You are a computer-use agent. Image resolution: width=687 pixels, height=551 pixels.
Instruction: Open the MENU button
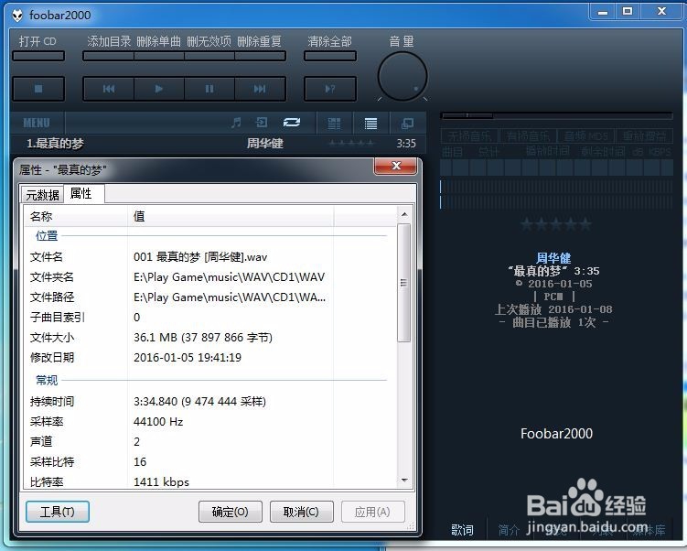(37, 124)
